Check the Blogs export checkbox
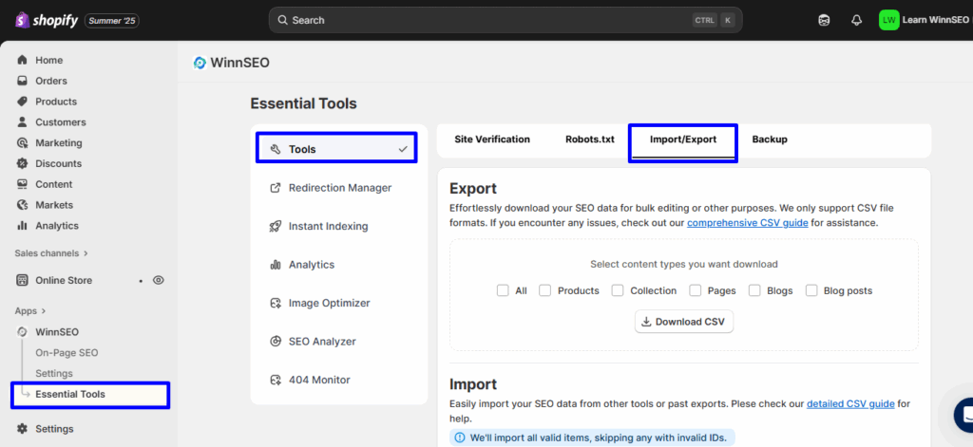973x447 pixels. 754,290
